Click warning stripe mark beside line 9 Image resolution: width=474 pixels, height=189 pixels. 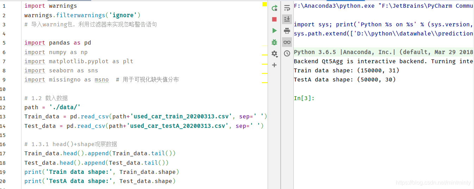tap(264, 82)
